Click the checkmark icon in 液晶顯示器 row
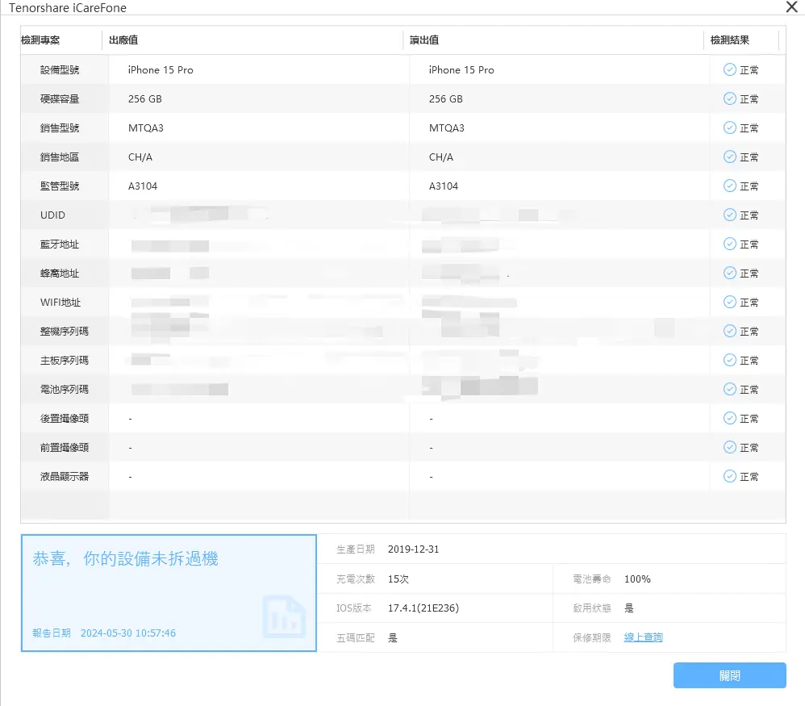Viewport: 805px width, 706px height. click(729, 476)
